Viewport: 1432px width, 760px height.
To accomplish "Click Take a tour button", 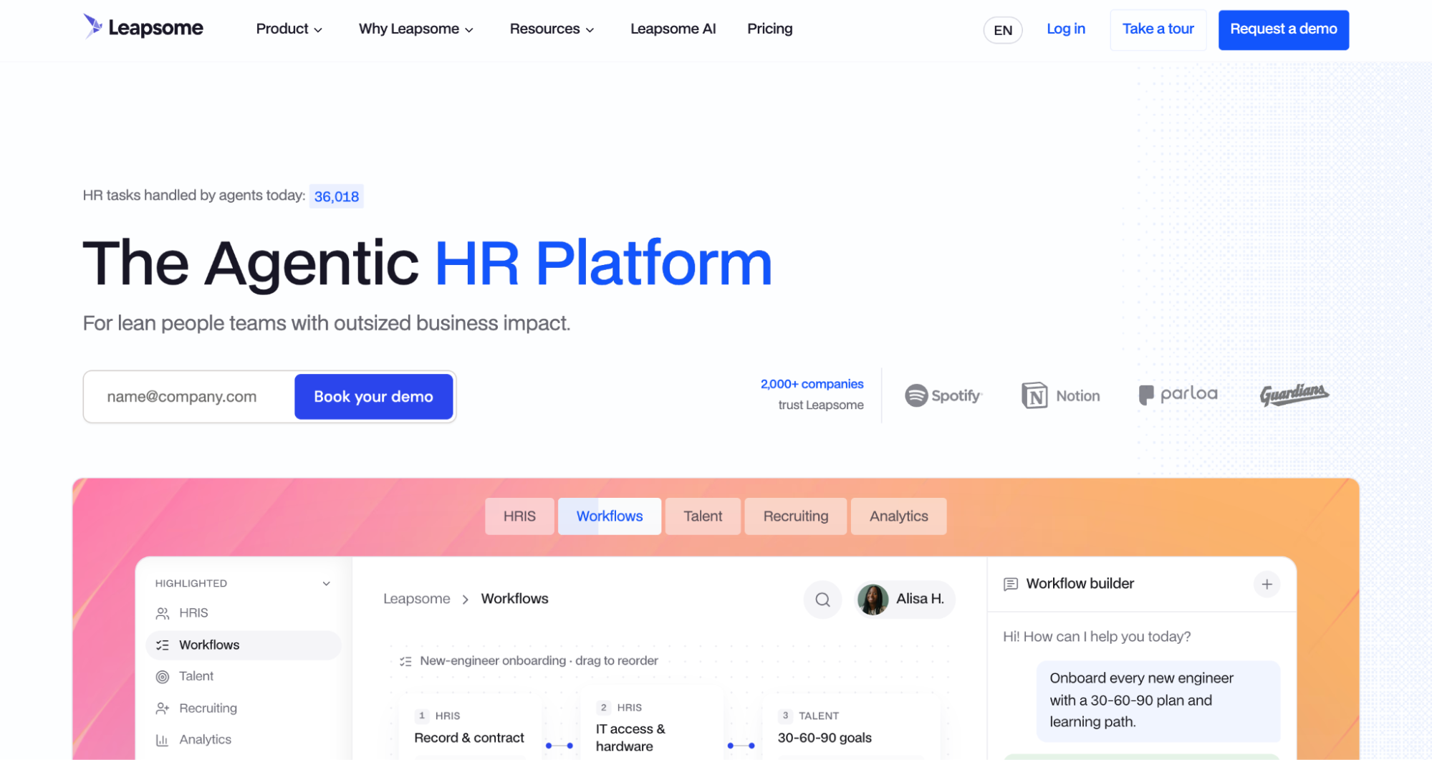I will pos(1158,29).
